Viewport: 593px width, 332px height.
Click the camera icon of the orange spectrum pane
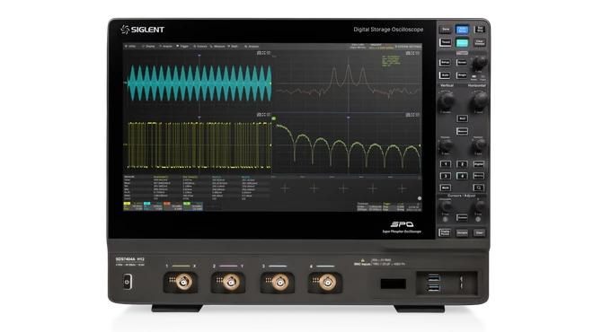point(408,53)
